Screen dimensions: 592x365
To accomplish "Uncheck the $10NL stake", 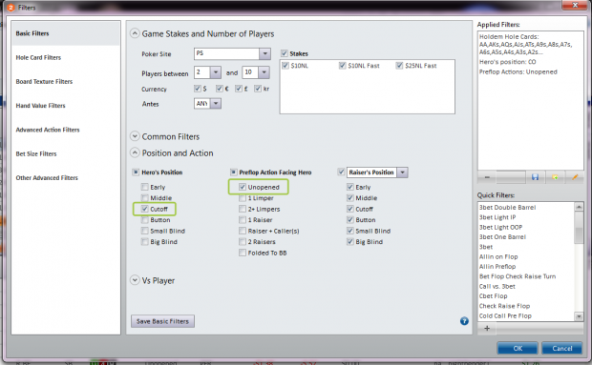I will 285,66.
